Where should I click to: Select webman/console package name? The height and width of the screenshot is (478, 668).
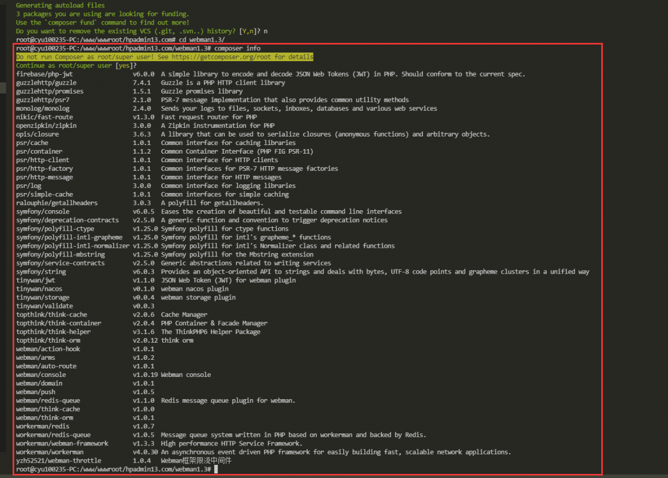point(41,375)
